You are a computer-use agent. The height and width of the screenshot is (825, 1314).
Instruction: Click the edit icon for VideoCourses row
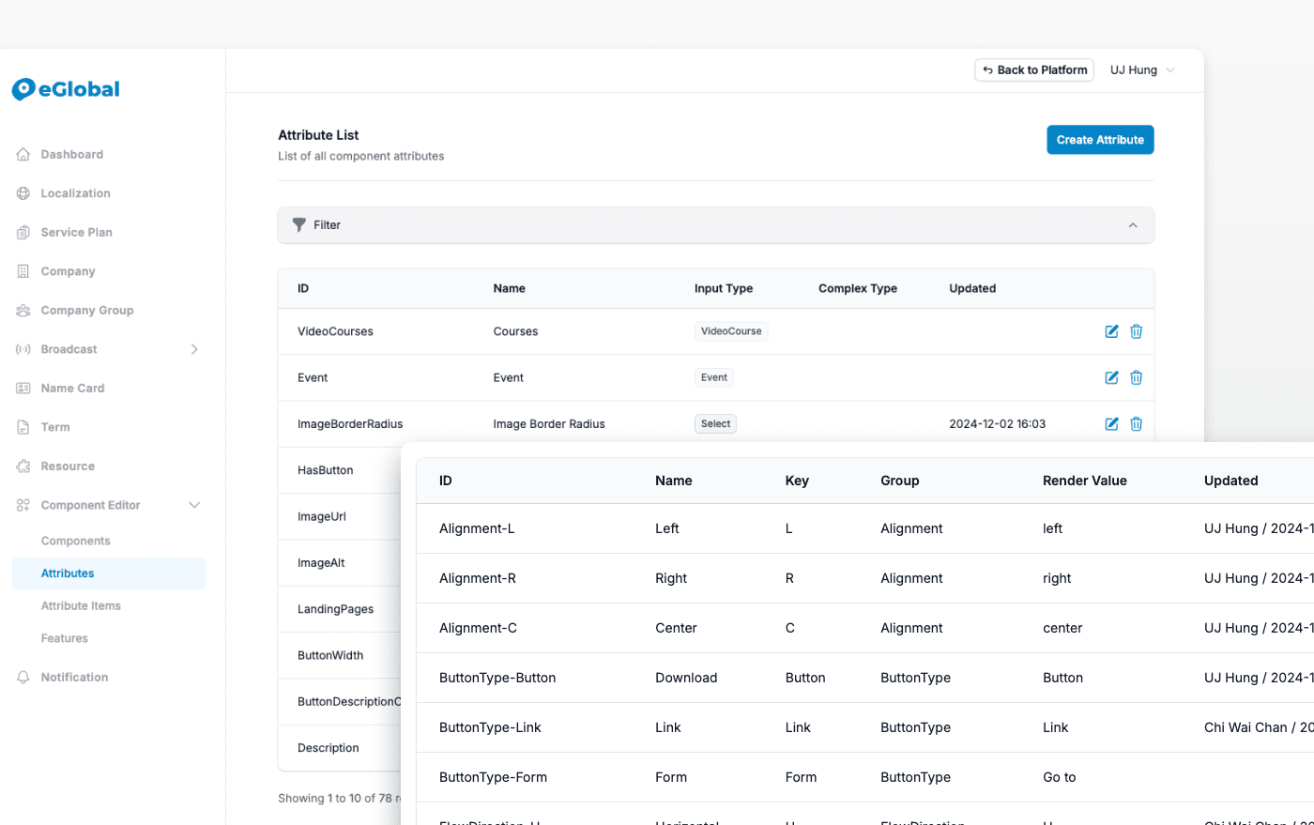1111,331
